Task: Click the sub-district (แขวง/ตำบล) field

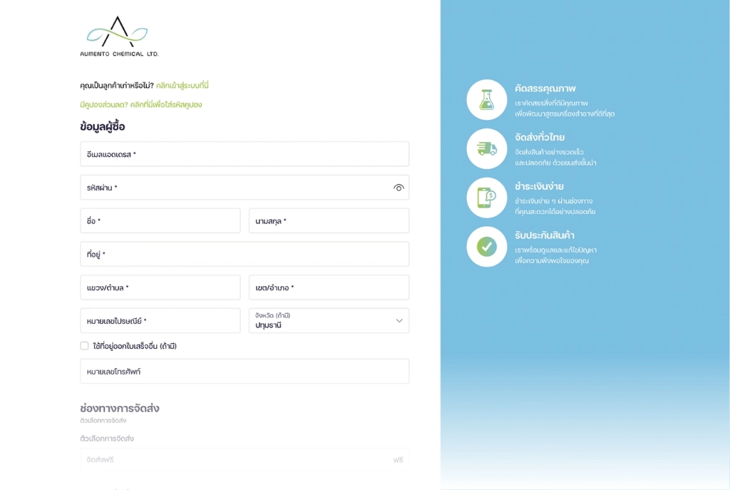Action: pos(160,287)
